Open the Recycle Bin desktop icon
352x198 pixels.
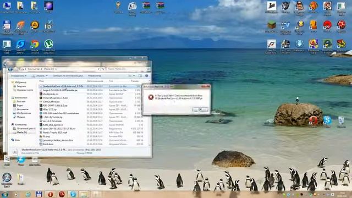click(341, 120)
